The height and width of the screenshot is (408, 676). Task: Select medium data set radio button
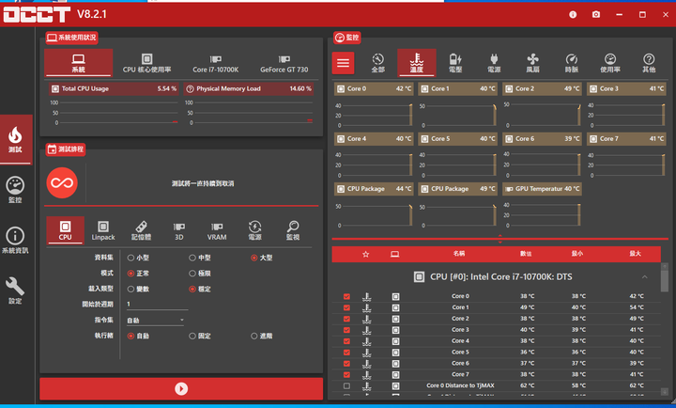pos(192,258)
